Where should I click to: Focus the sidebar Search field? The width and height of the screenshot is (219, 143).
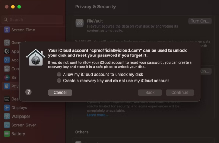(x=32, y=19)
